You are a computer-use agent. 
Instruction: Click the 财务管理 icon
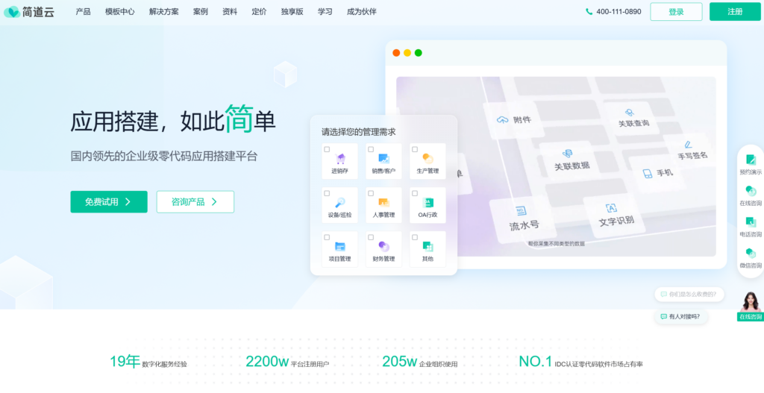384,246
